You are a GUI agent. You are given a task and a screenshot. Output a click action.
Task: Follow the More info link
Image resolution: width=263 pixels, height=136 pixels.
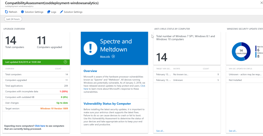(x=105, y=56)
